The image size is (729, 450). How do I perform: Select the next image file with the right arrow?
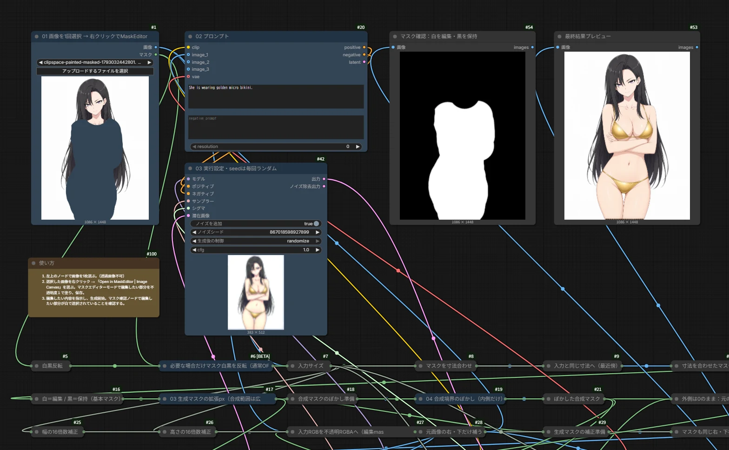(x=149, y=62)
